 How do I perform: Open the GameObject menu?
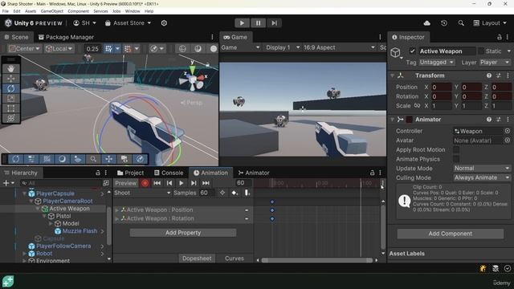51,11
